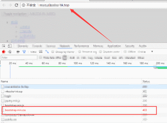Click the browser forward arrow
Viewport: 167px width, 123px height.
tap(10, 5)
